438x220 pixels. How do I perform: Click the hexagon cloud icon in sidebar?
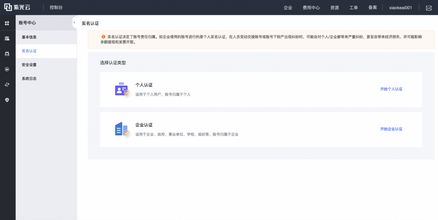tap(7, 69)
